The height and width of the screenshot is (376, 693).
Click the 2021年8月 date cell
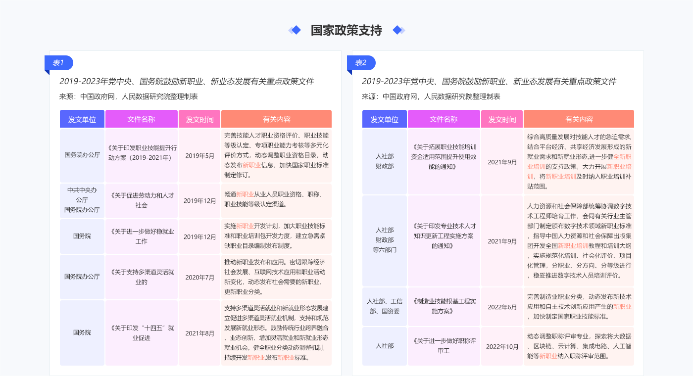pos(199,333)
